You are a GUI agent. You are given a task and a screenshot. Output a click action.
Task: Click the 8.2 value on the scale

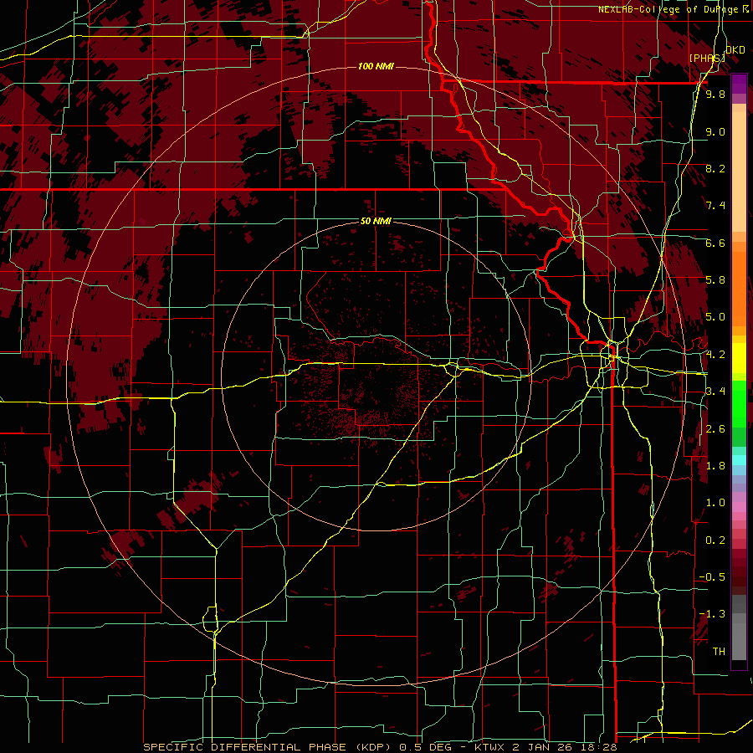[x=715, y=168]
